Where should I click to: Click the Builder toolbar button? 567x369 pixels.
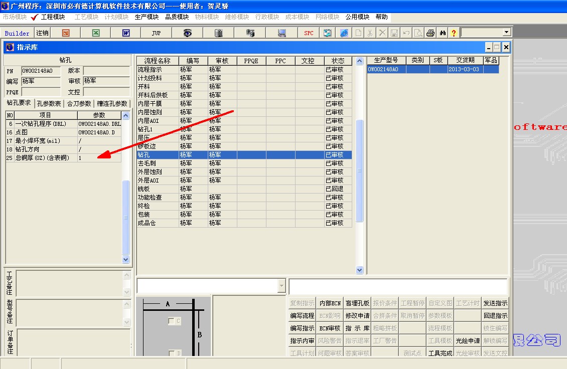pos(17,33)
